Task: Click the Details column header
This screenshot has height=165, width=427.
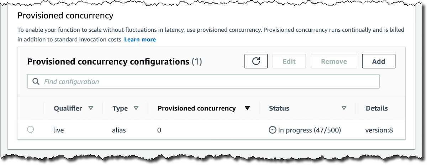Action: coord(376,108)
